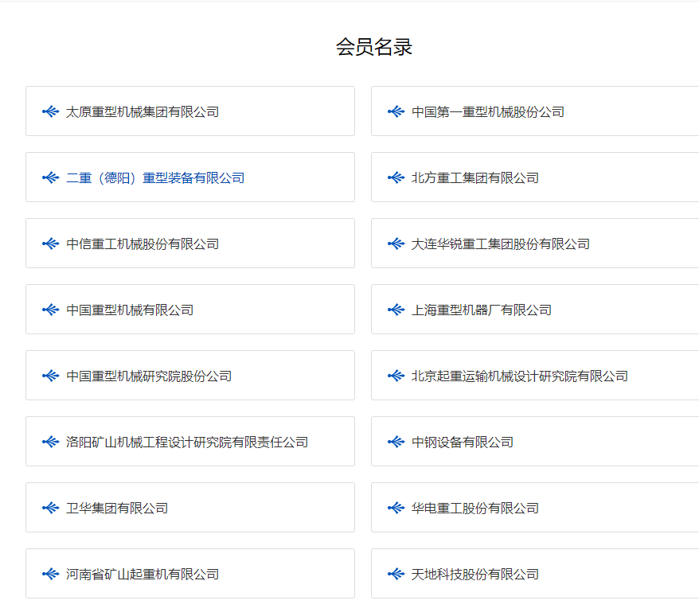The height and width of the screenshot is (612, 699).
Task: Open 二重（德阳）重型装备有限公司 link
Action: [155, 177]
